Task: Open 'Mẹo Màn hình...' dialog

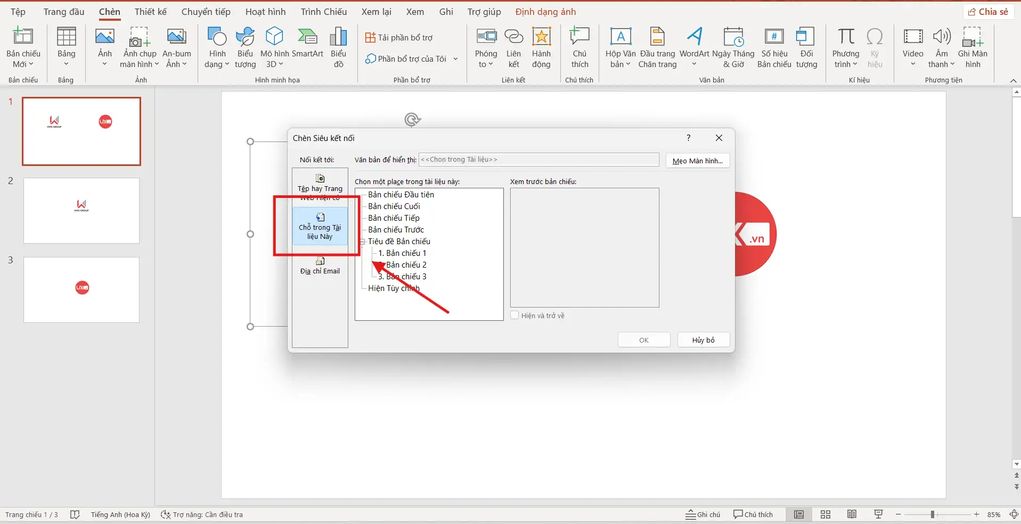Action: coord(698,160)
